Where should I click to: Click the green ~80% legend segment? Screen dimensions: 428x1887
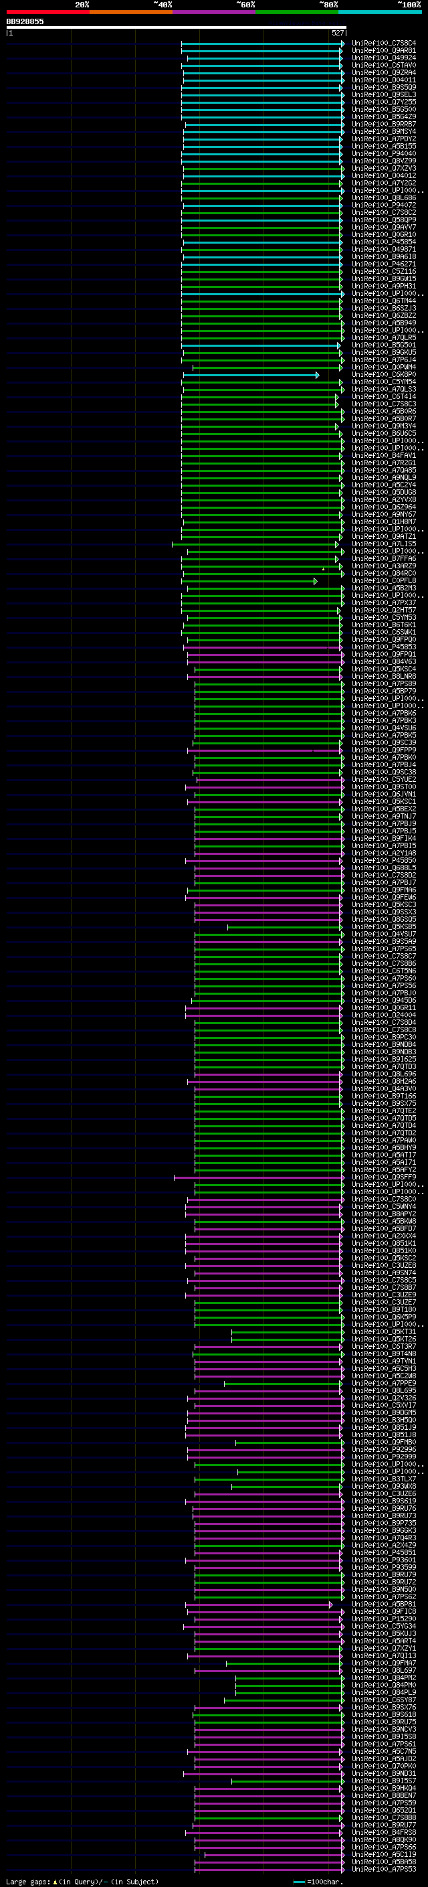(x=297, y=12)
